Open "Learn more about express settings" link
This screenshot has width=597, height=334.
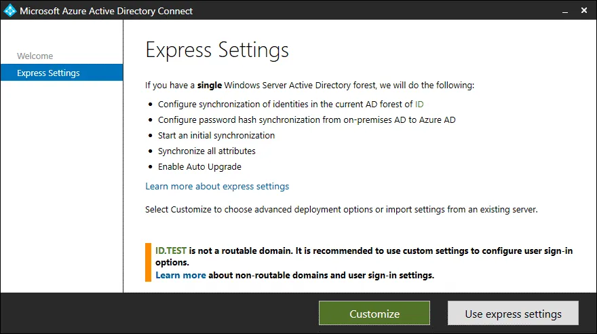(x=217, y=186)
